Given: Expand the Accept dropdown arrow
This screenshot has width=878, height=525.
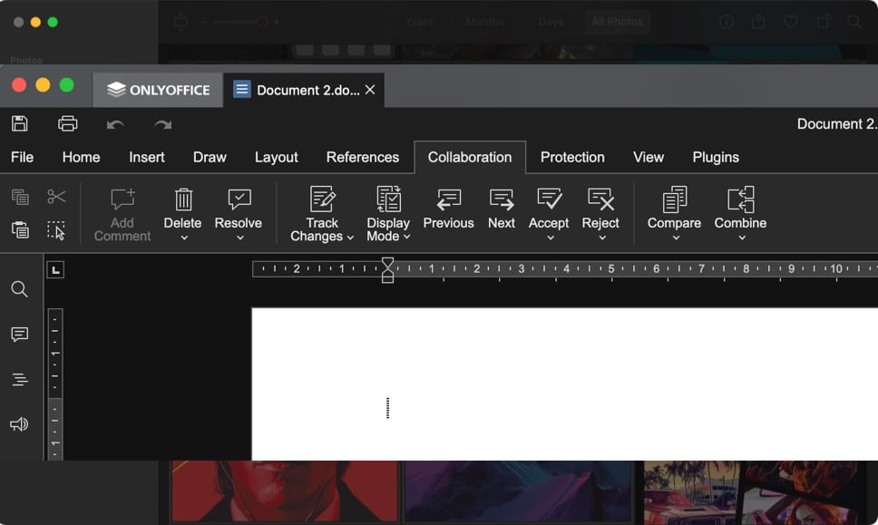Looking at the screenshot, I should [x=551, y=238].
